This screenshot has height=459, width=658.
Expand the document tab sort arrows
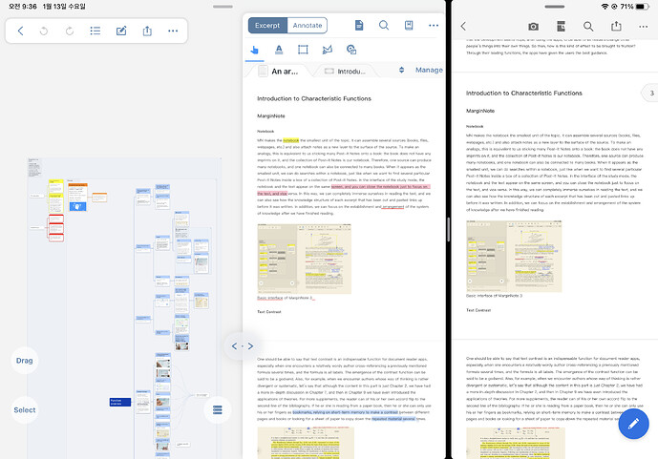[402, 70]
